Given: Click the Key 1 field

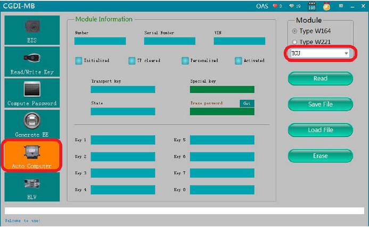Looking at the screenshot, I should [123, 140].
